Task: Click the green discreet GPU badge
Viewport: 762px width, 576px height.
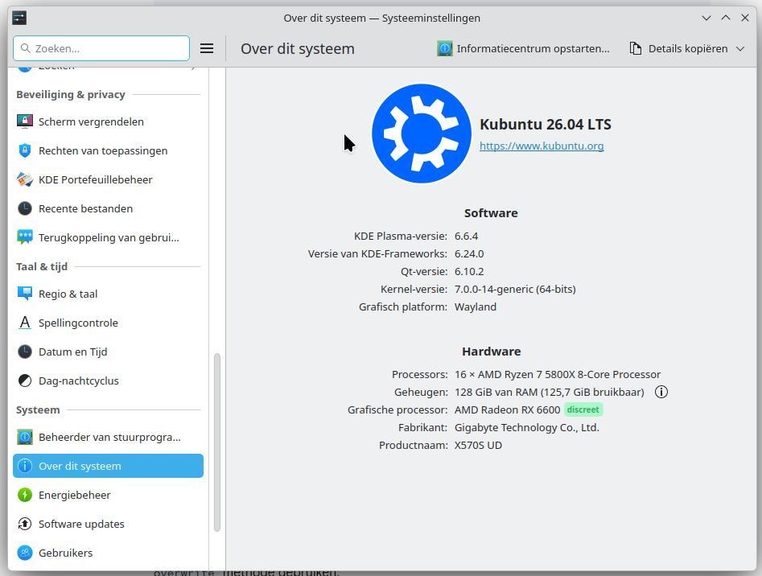Action: 583,410
